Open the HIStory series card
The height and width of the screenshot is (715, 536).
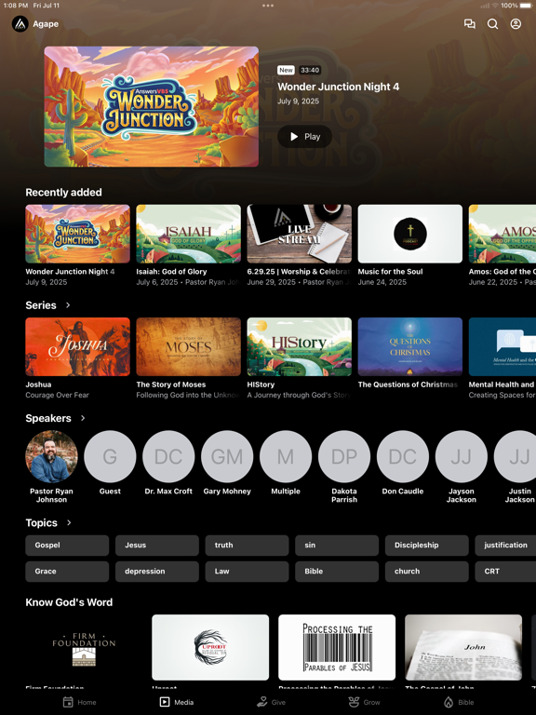[x=299, y=347]
